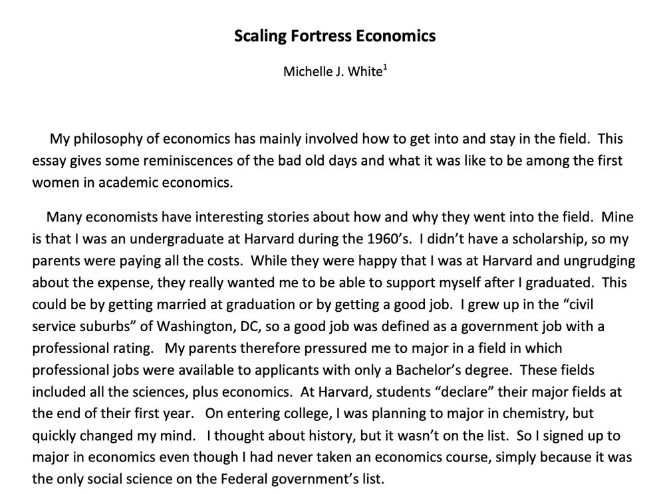665x494 pixels.
Task: Click the word "undergraduate"
Action: (160, 238)
